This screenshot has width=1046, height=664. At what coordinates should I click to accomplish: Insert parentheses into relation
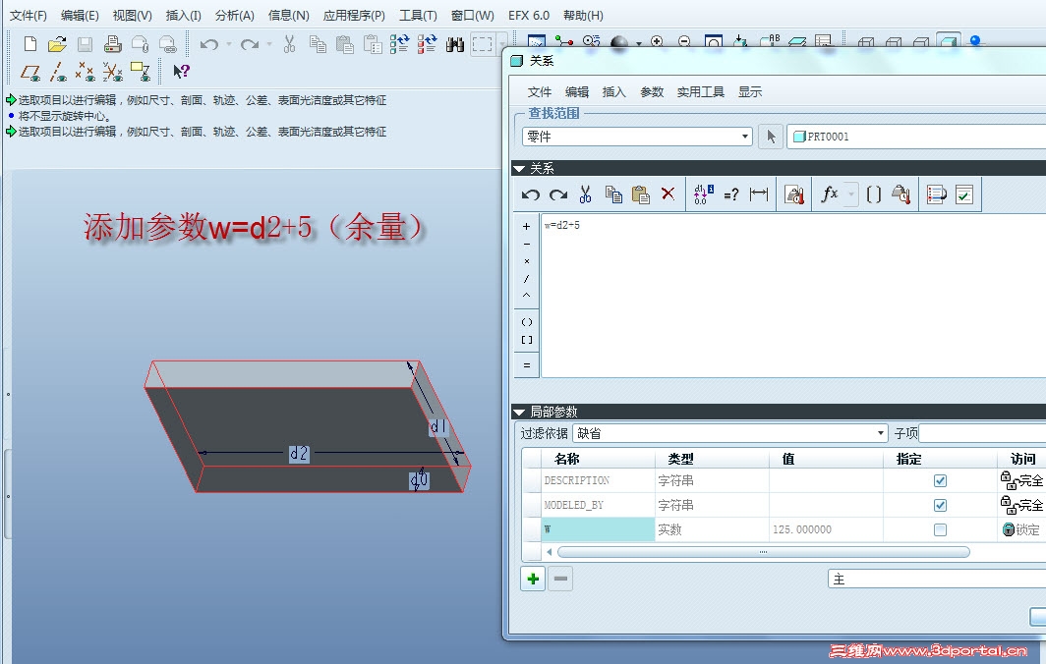point(526,322)
